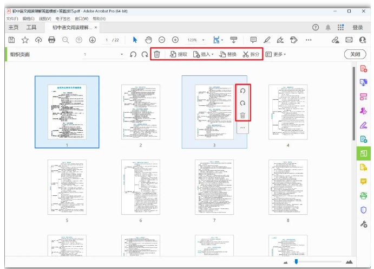Click 拆分 to split the document
Viewport: 374px width, 269px height.
tap(251, 54)
